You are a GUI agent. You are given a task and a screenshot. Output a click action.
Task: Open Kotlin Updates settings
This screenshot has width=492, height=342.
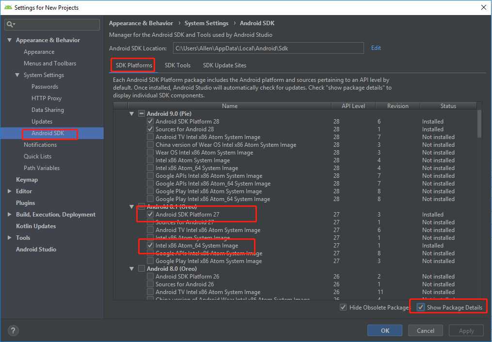36,226
